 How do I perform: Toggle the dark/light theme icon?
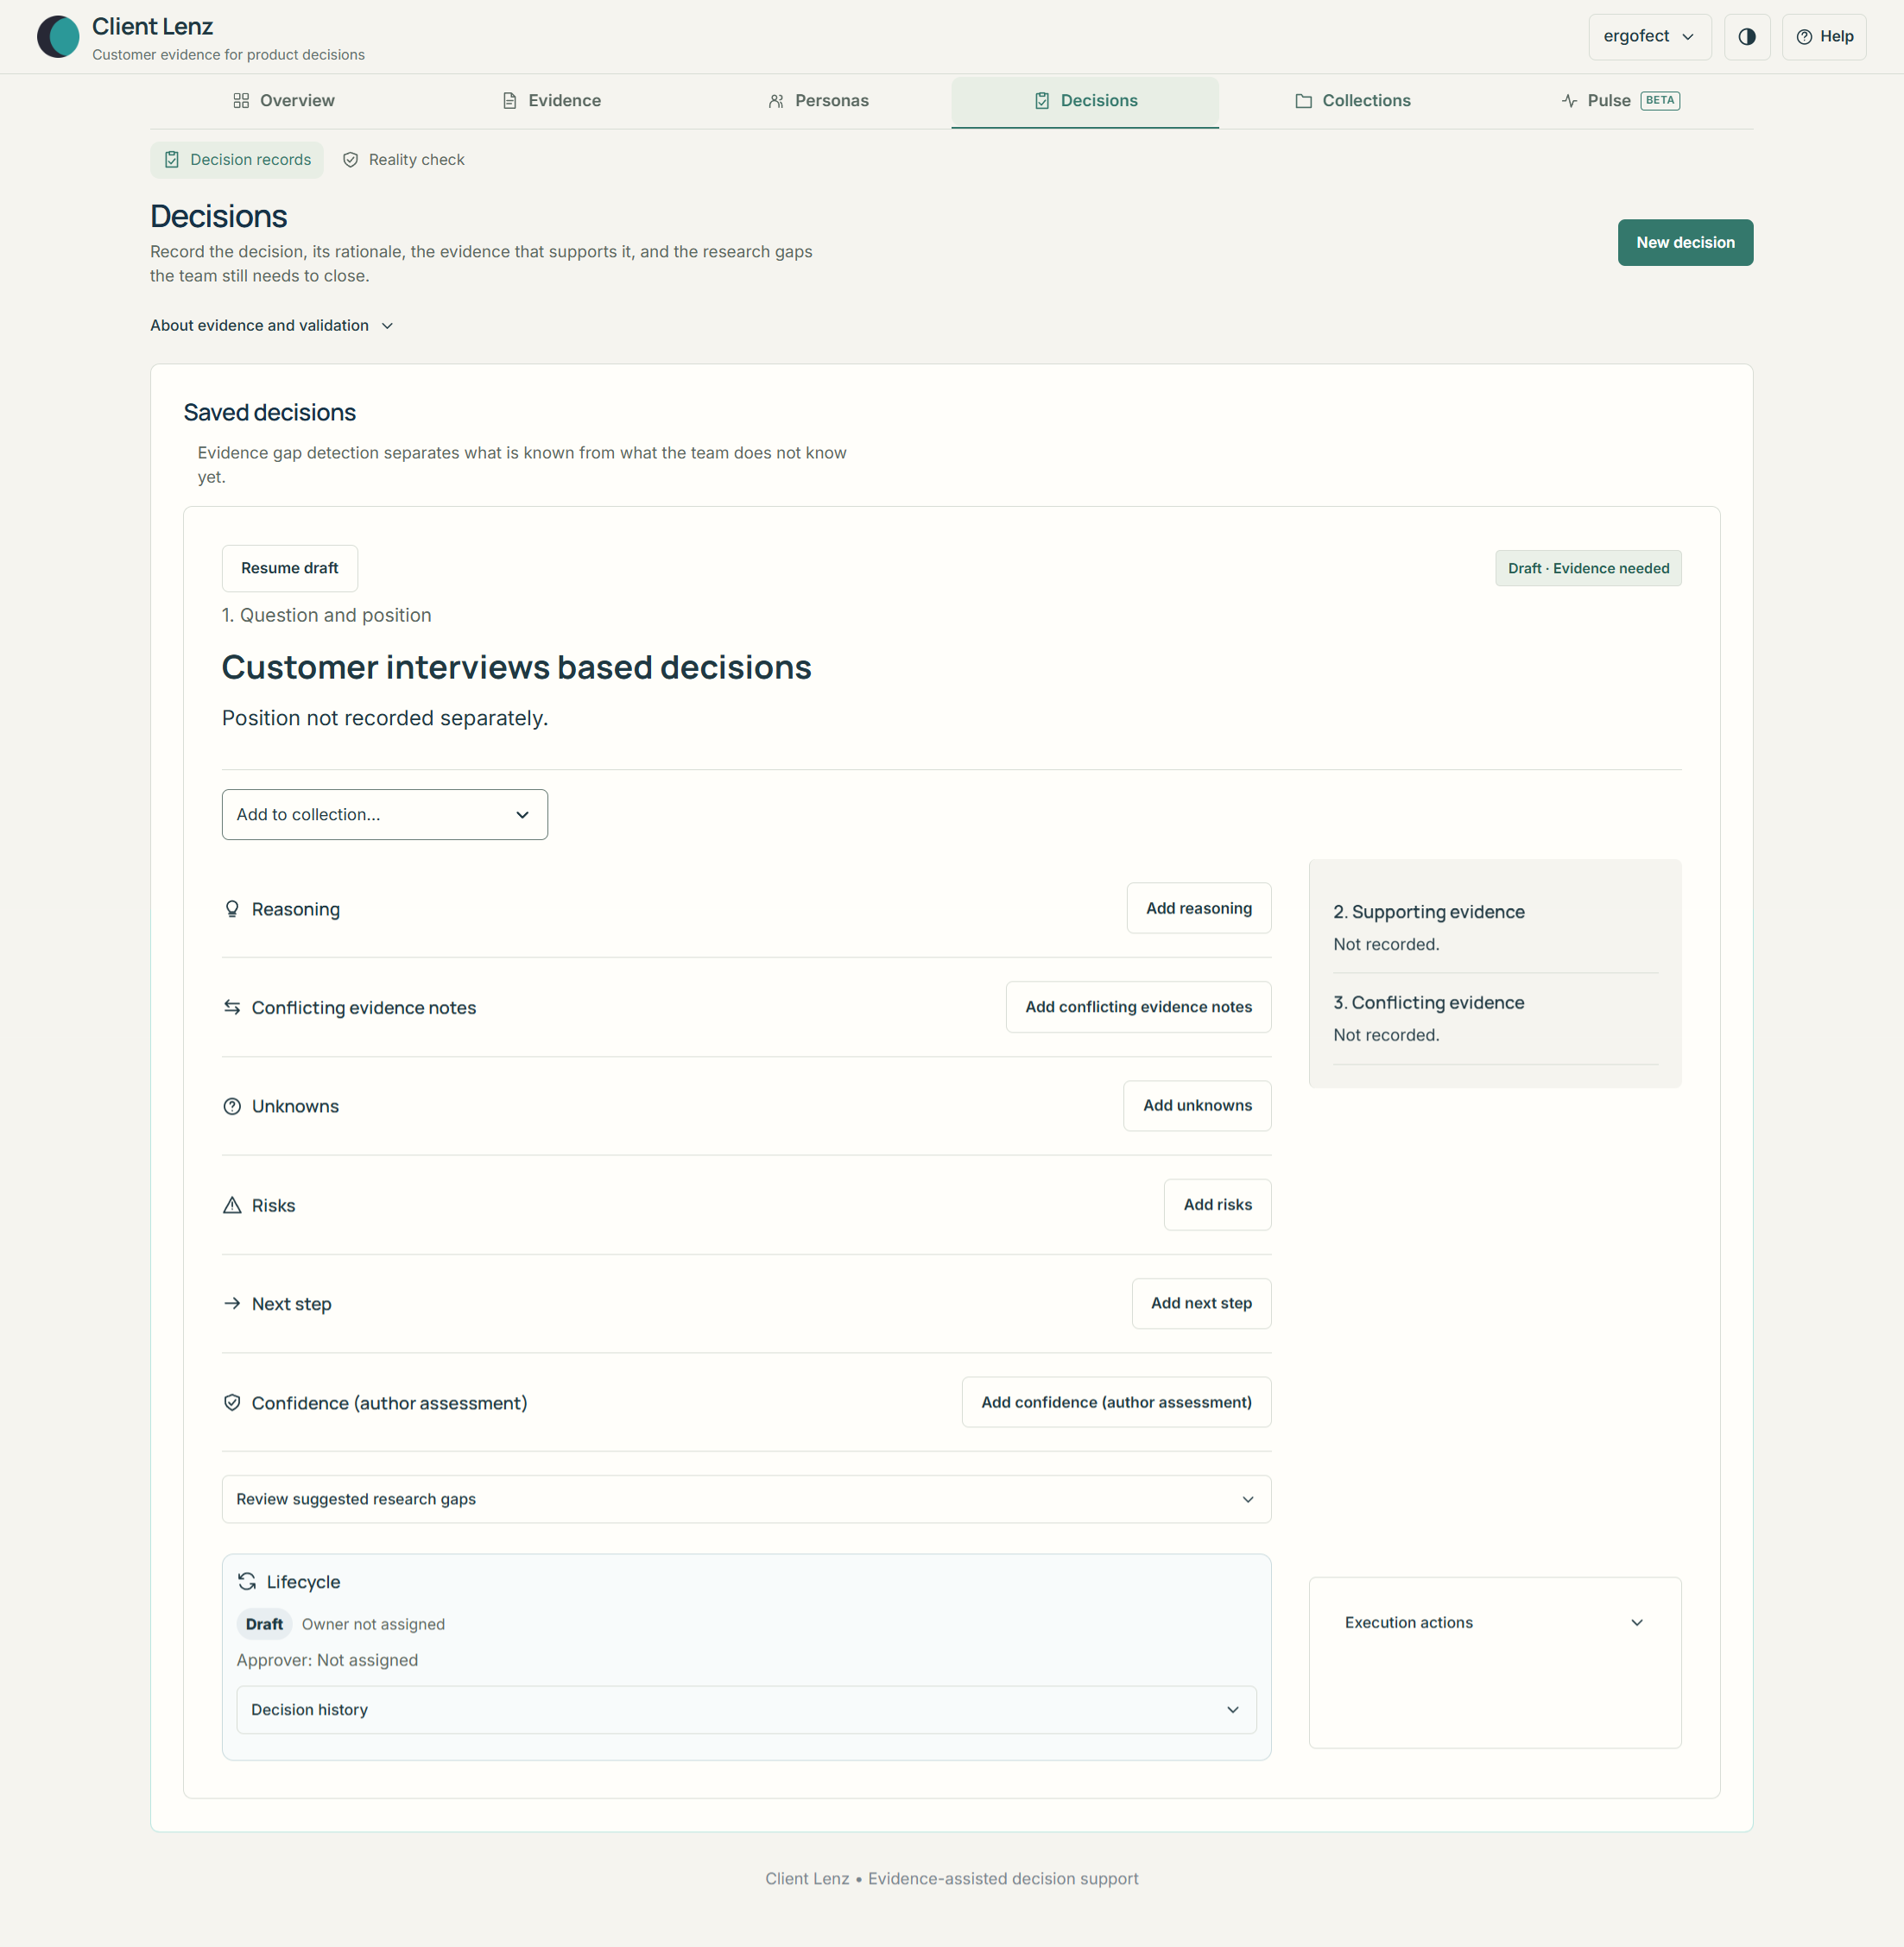click(1747, 37)
